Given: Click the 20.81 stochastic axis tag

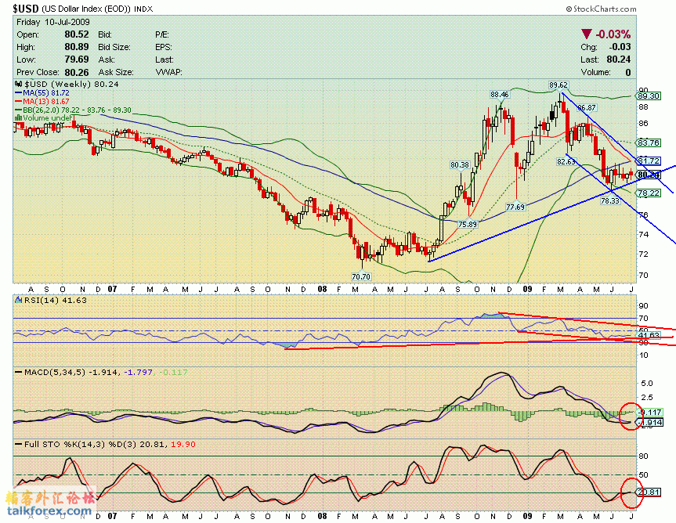Looking at the screenshot, I should tap(648, 492).
